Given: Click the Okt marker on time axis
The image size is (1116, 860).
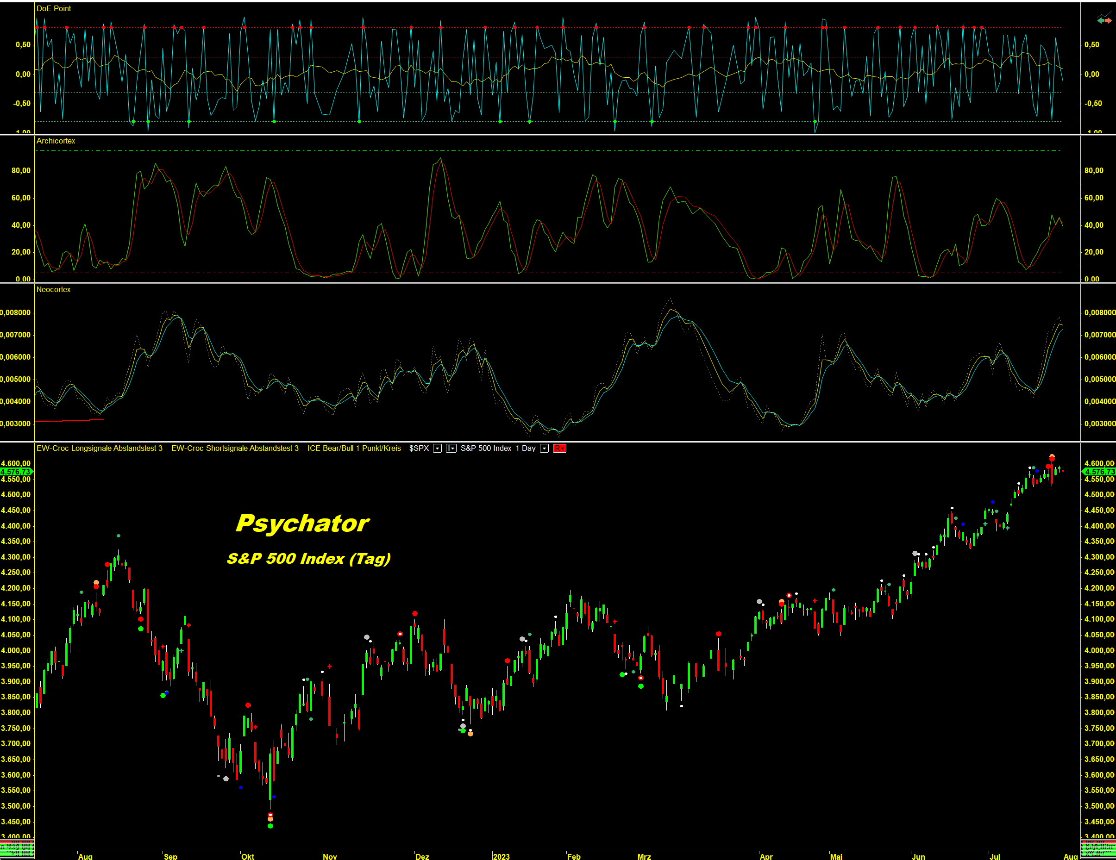Looking at the screenshot, I should [x=247, y=856].
